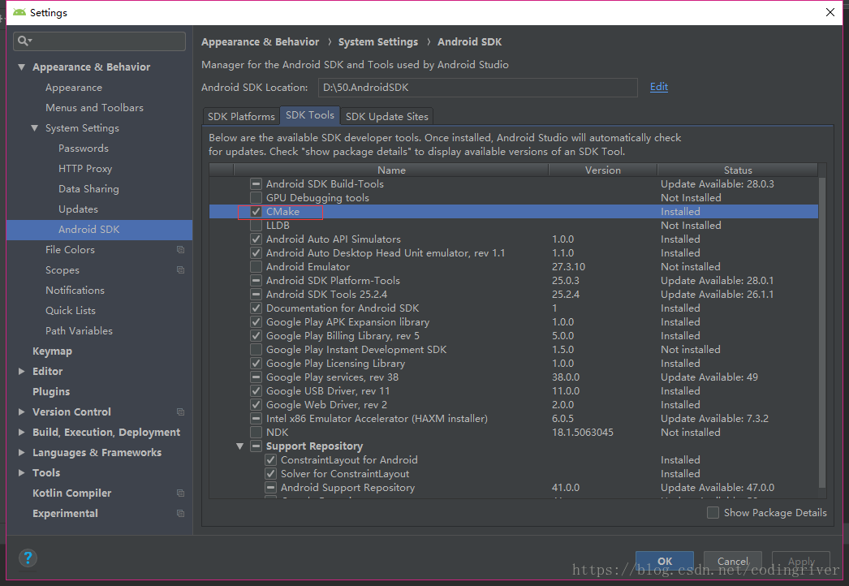Select the Appearance settings item
Viewport: 849px width, 586px height.
pyautogui.click(x=74, y=88)
